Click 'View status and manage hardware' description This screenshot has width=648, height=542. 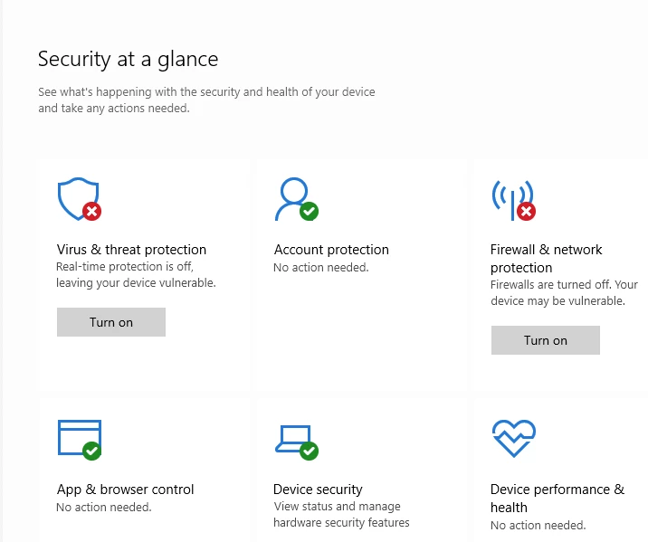pos(341,514)
